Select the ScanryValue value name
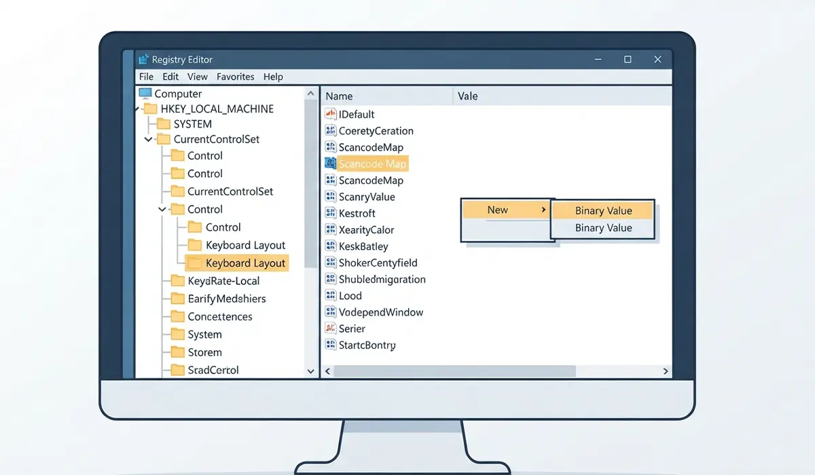This screenshot has height=475, width=815. pos(367,197)
